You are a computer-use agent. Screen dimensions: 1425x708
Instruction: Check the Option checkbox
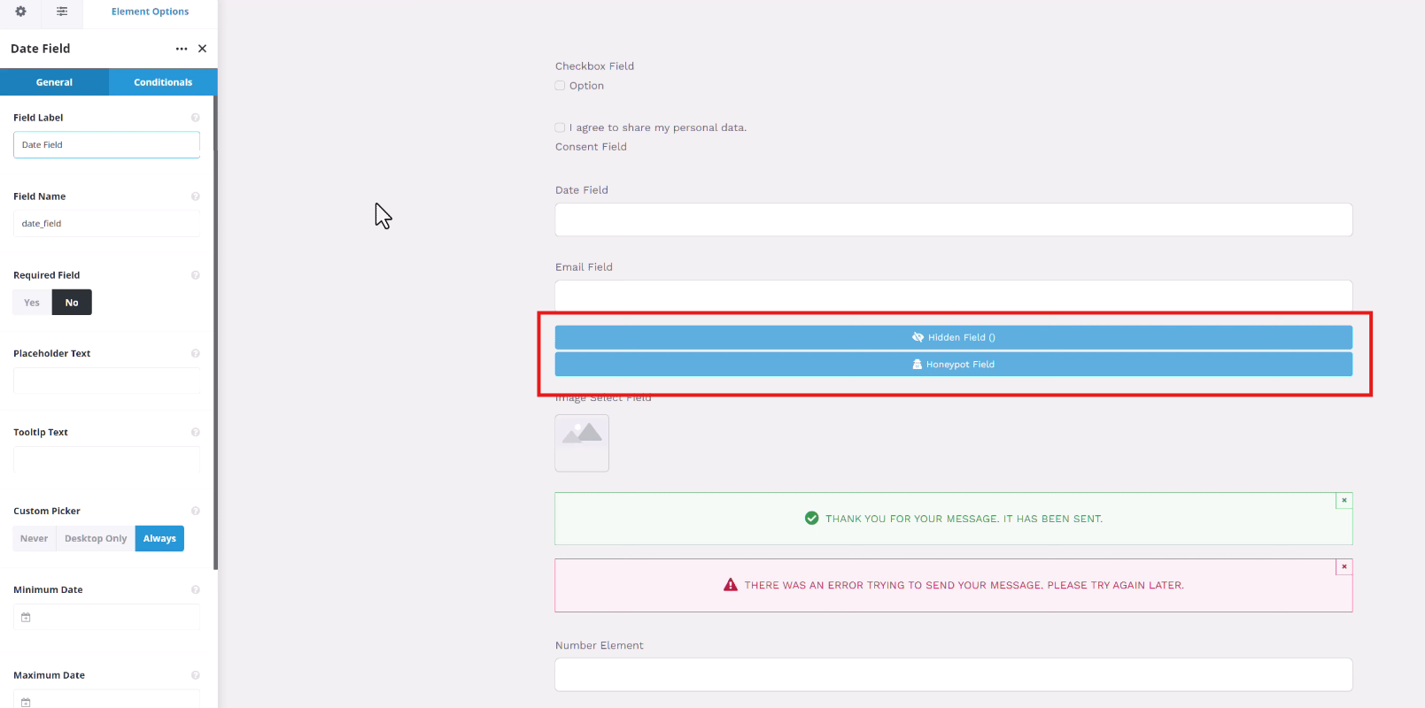point(560,86)
